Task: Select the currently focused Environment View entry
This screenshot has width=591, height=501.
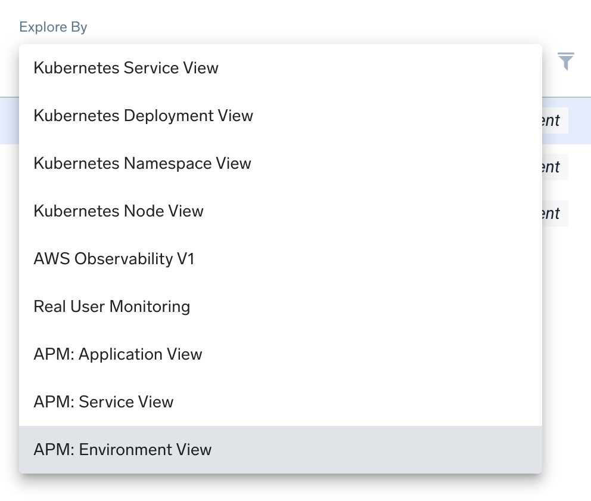Action: pyautogui.click(x=123, y=449)
